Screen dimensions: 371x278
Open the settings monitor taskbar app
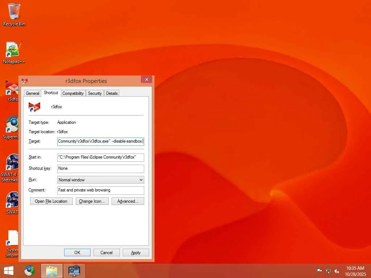[x=74, y=271]
